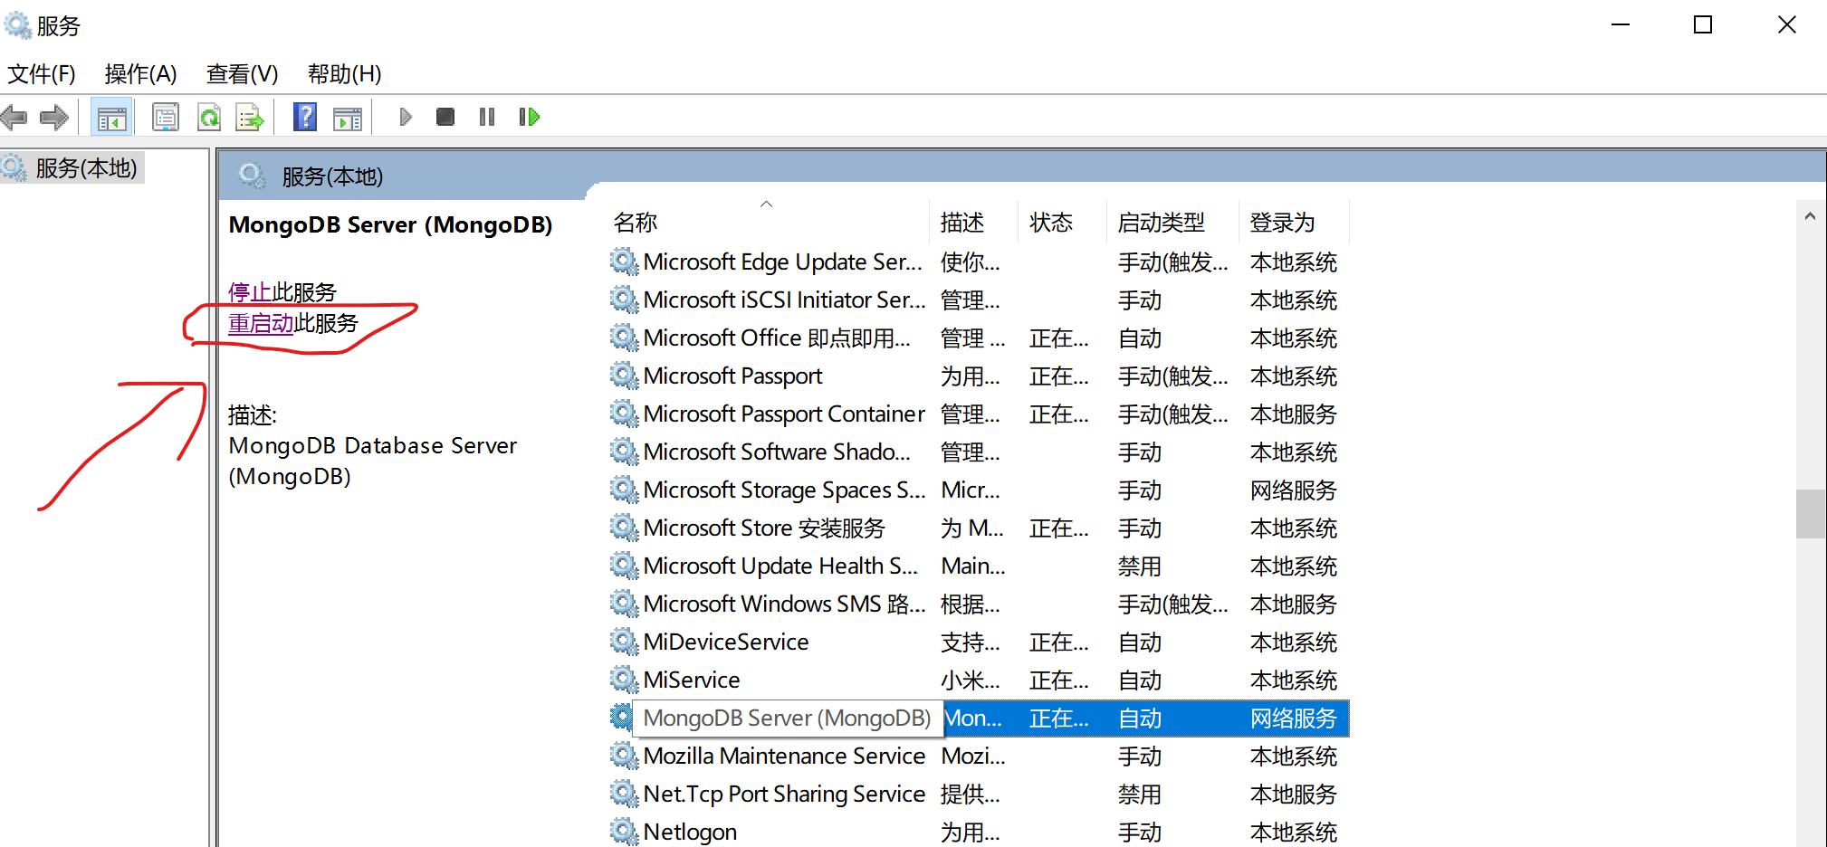The image size is (1827, 847).
Task: Select Microsoft Store 安装服务 row
Action: [979, 528]
